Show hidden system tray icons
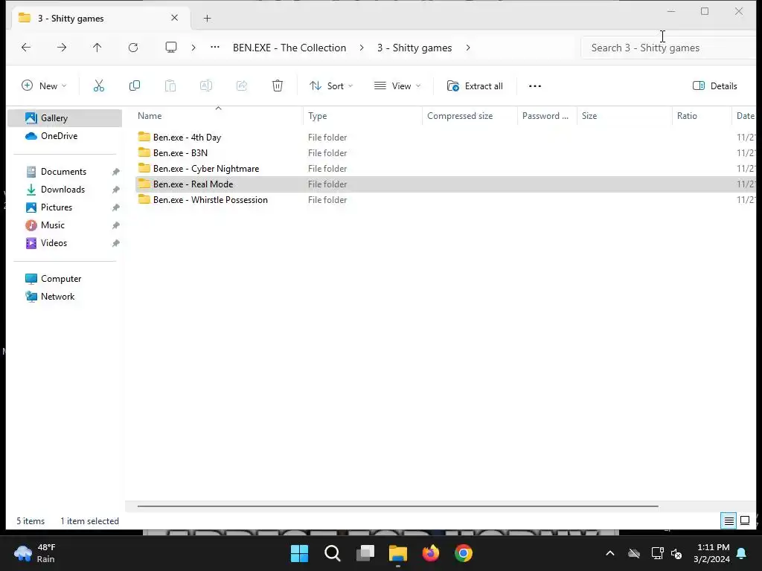This screenshot has width=762, height=571. 610,553
